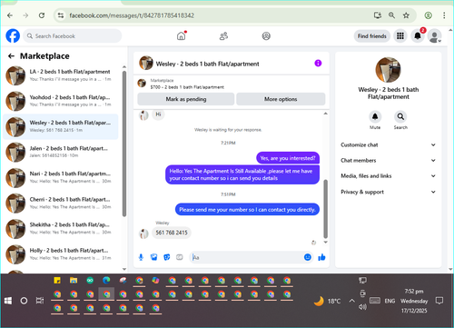
Task: Click More options button
Action: [281, 99]
